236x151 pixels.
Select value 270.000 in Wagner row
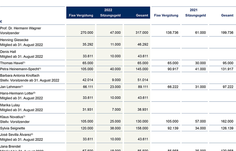pyautogui.click(x=87, y=33)
